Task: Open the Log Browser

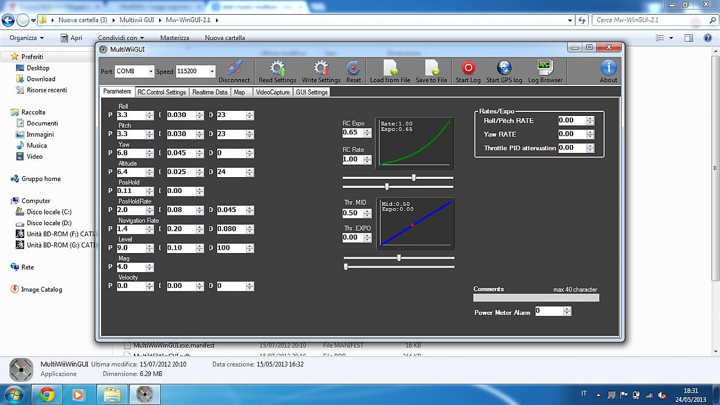Action: point(544,68)
